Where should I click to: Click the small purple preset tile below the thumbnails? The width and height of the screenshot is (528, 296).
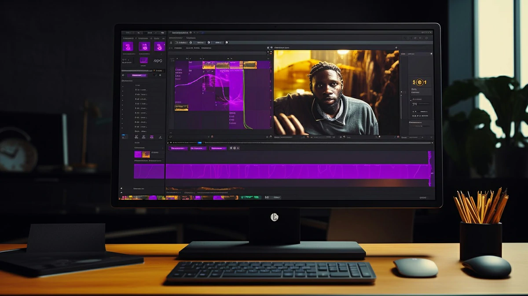tap(144, 60)
